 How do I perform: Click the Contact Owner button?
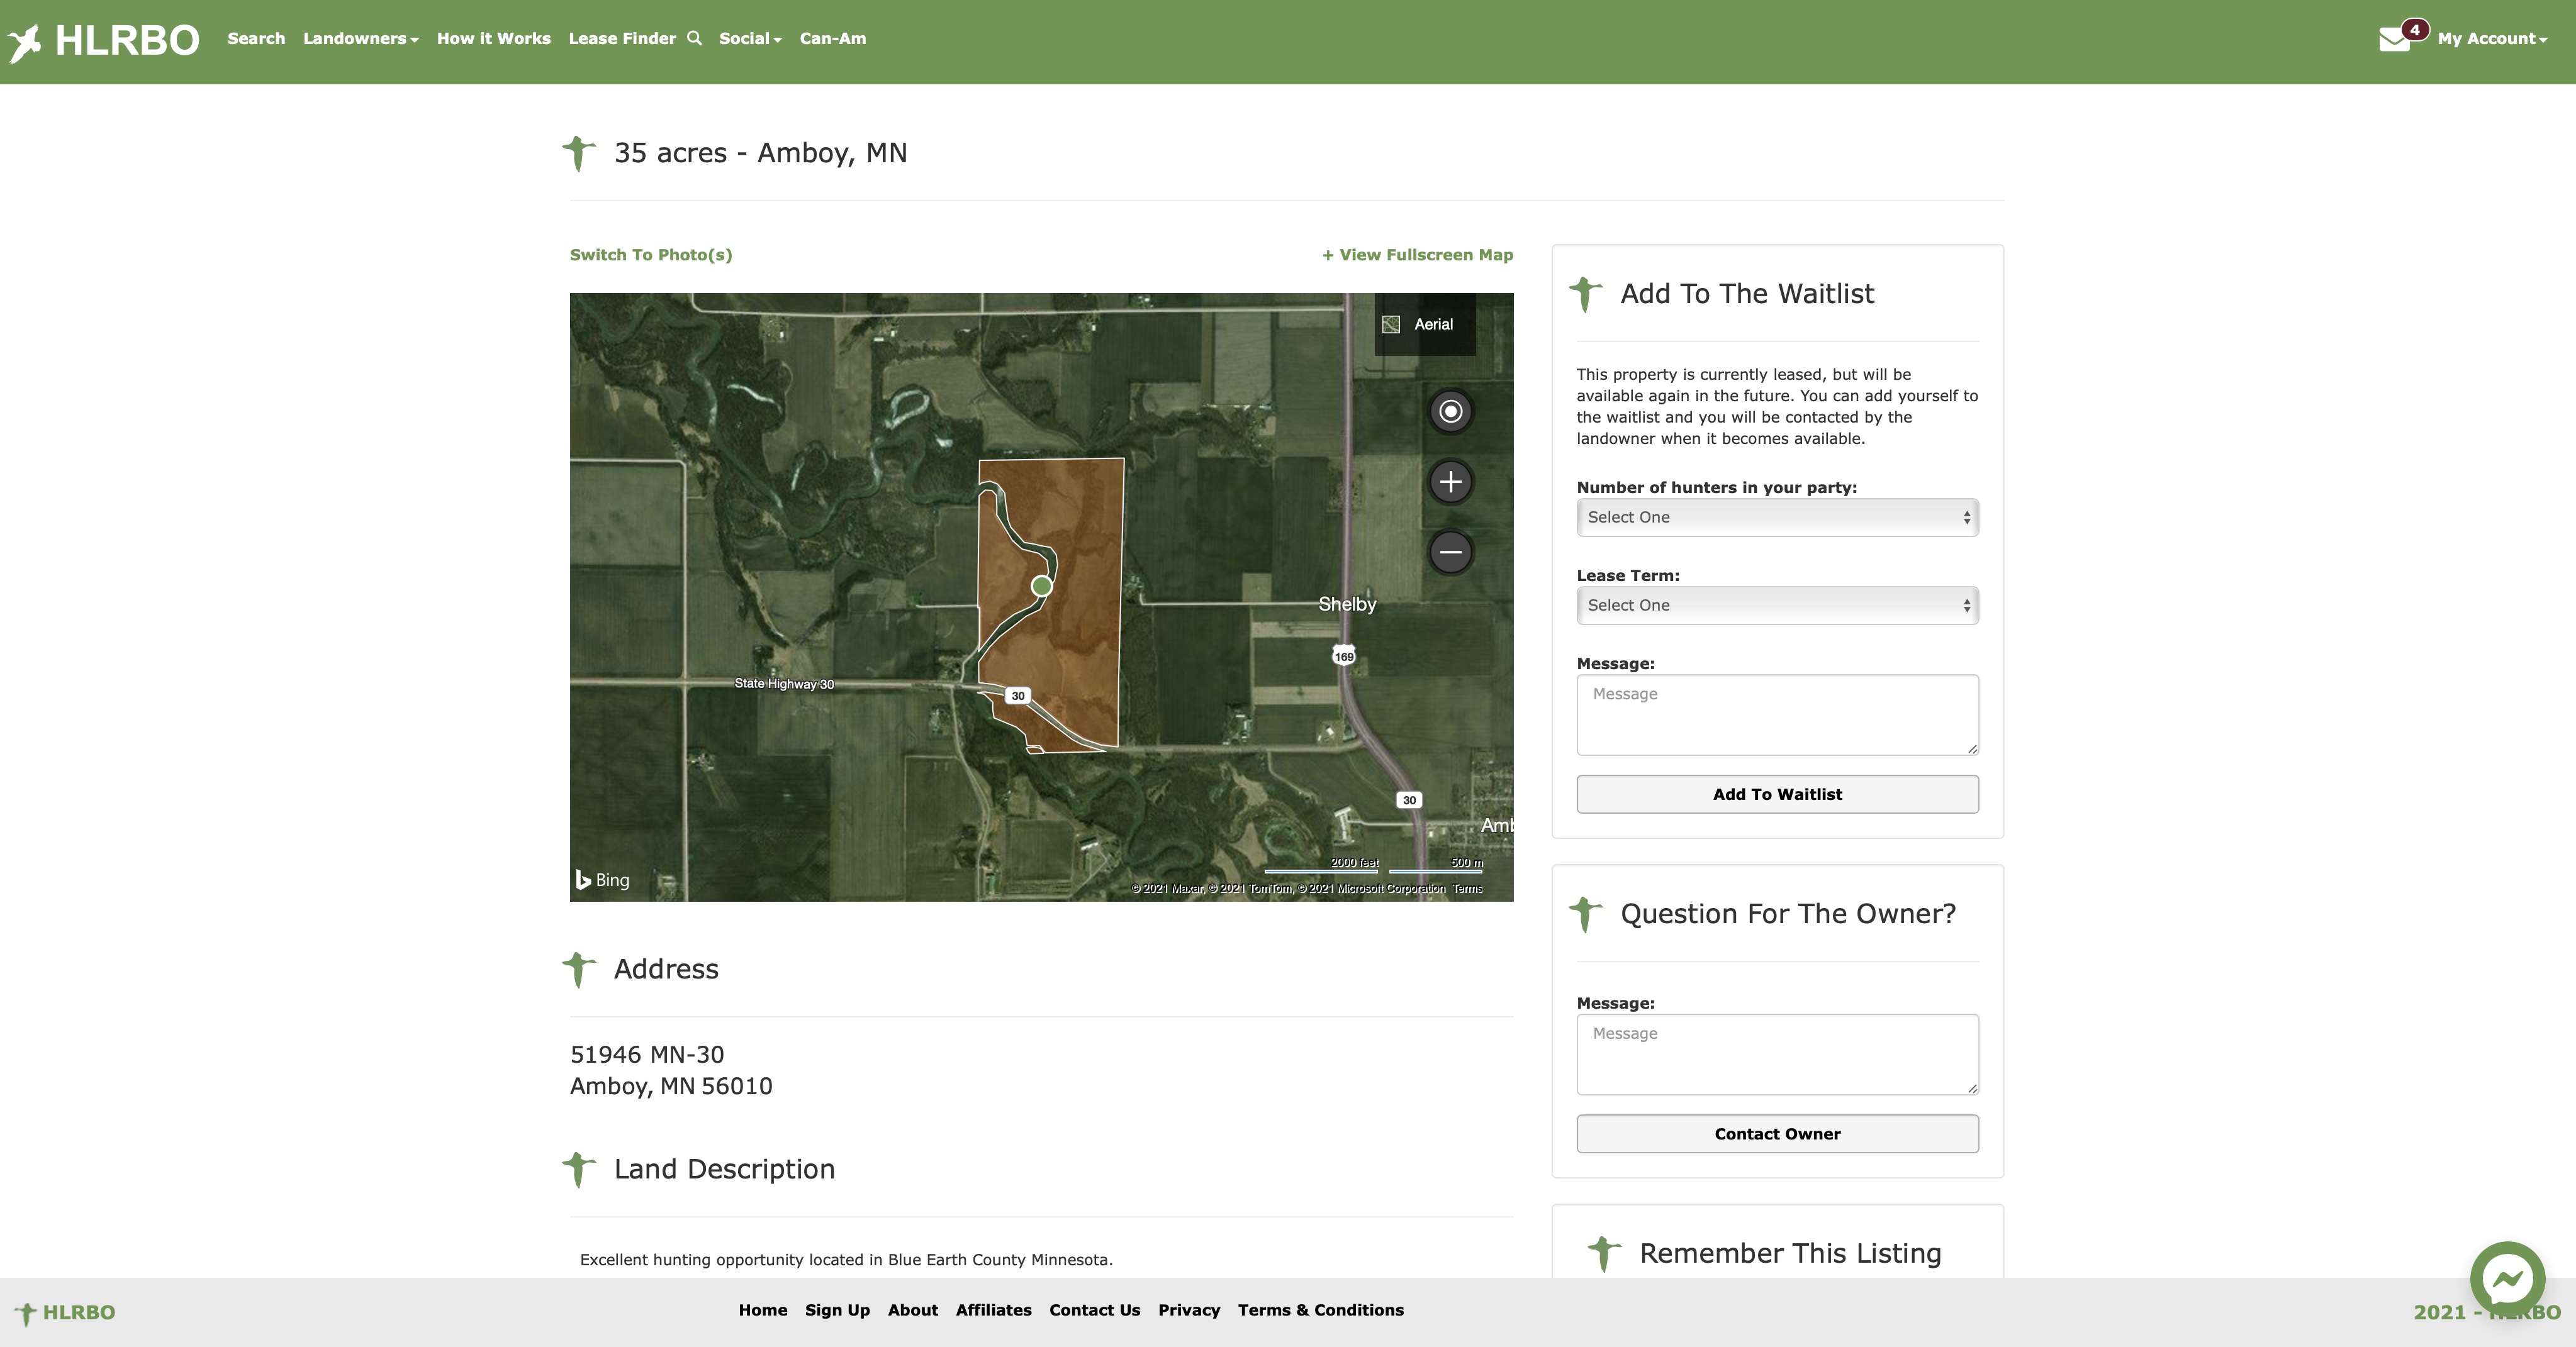1777,1134
